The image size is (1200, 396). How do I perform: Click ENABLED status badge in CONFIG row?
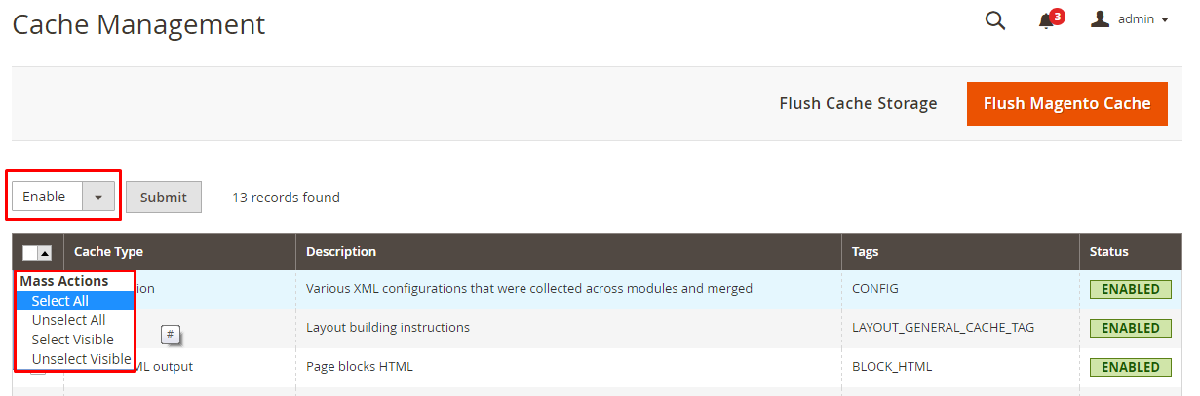(1131, 289)
